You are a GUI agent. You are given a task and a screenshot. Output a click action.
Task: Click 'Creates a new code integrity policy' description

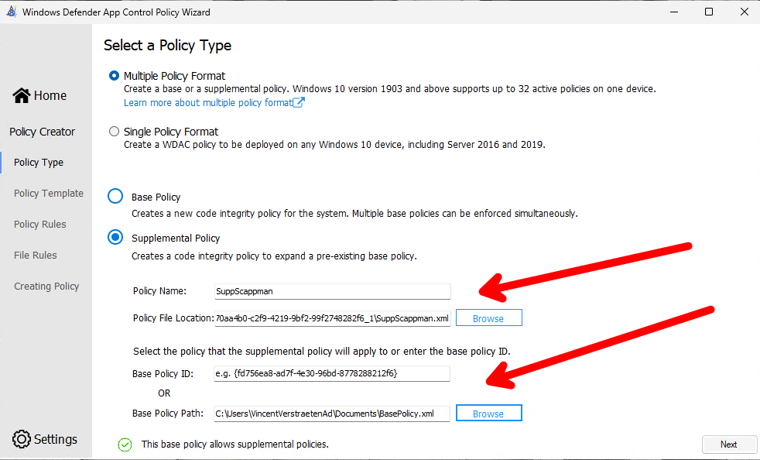[x=354, y=214]
